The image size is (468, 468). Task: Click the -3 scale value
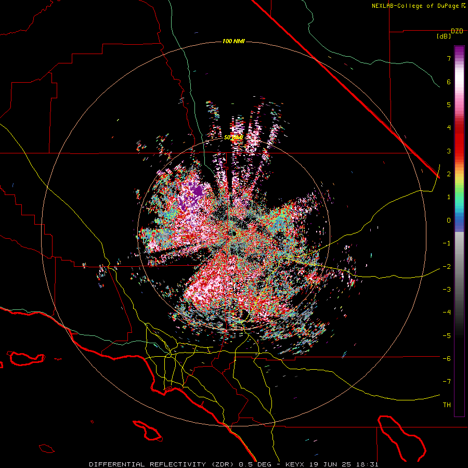point(447,290)
